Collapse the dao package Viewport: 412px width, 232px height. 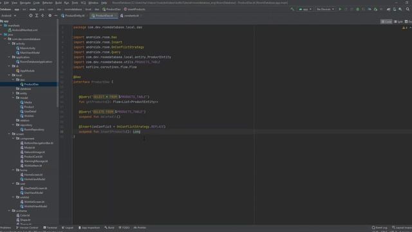pyautogui.click(x=14, y=79)
